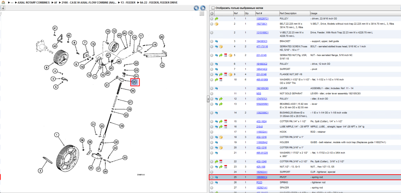401x193 pixels.
Task: Click the small square button at diagram top-right corner
Action: 202,14
